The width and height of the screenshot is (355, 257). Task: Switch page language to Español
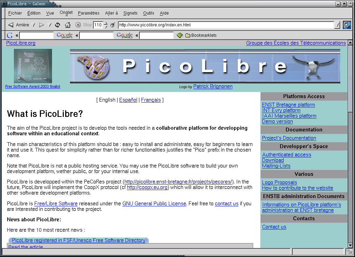(x=128, y=100)
